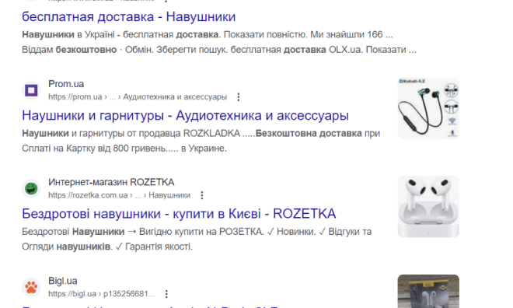Click the white AirPods case thumbnail
Viewport: 513px width, 308px height.
428,207
